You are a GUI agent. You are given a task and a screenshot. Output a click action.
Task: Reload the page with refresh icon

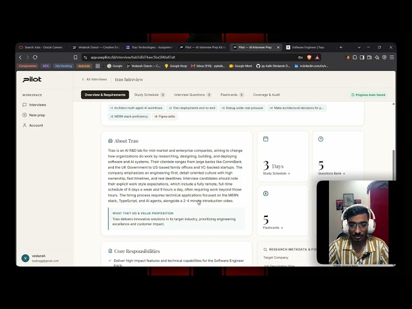tap(35, 57)
